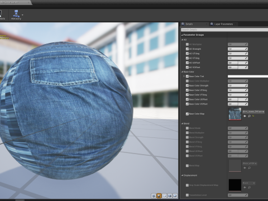Image resolution: width=268 pixels, height=201 pixels.
Task: Uncheck the AO Strength checkbox
Action: click(x=187, y=49)
